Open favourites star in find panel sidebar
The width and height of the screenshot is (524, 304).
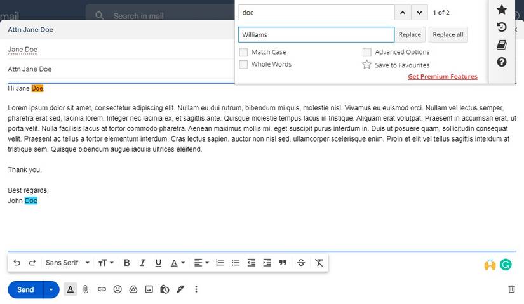click(502, 10)
